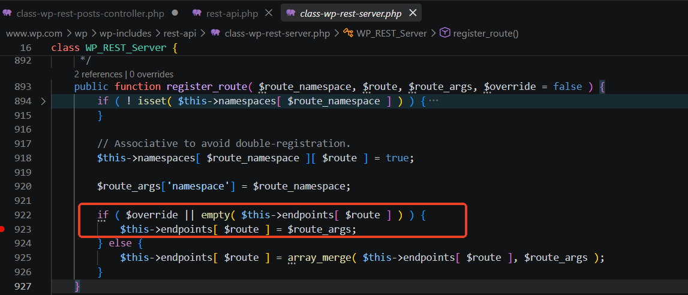
Task: Click '0 overrides' CodeLens link
Action: coord(152,74)
